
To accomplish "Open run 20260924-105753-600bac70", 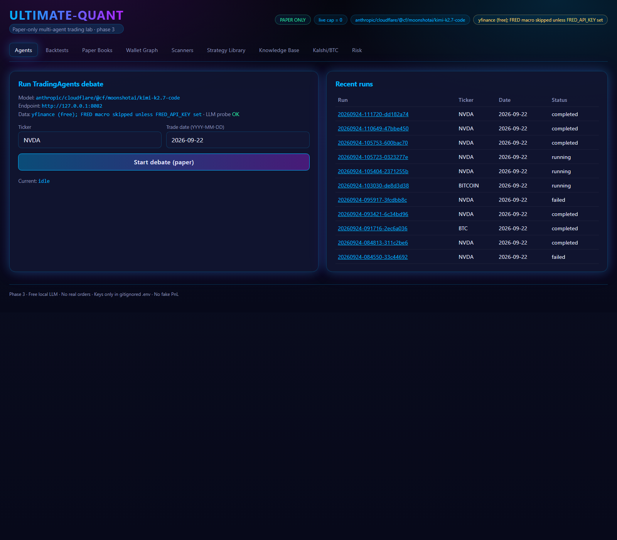I will [x=373, y=143].
